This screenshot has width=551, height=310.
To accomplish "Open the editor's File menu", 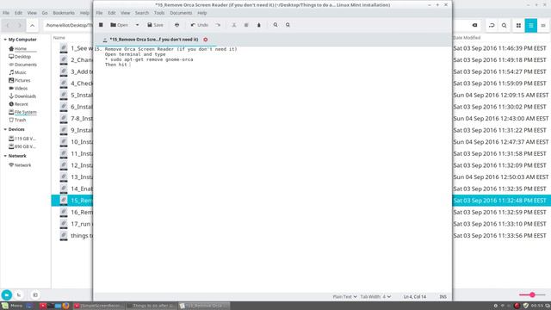I will (x=99, y=13).
